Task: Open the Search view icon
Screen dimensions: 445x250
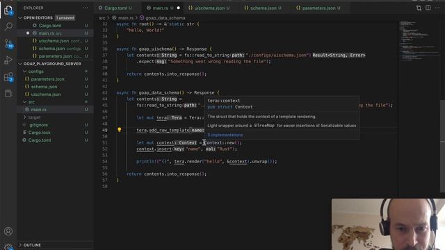Action: point(8,27)
